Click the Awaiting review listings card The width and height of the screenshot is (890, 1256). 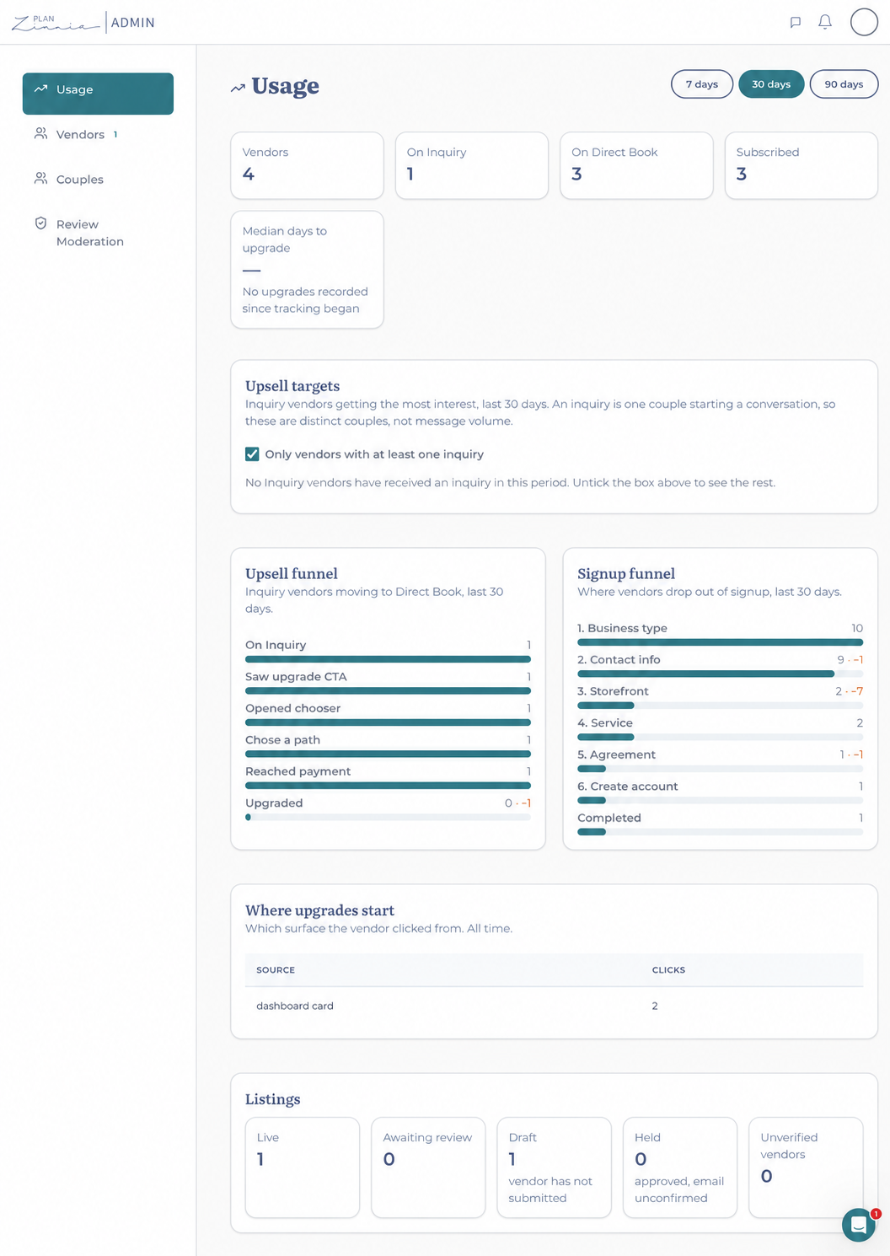click(x=428, y=1167)
